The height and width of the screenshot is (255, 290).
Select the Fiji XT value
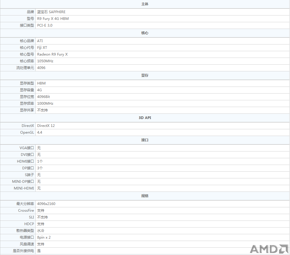(x=42, y=48)
